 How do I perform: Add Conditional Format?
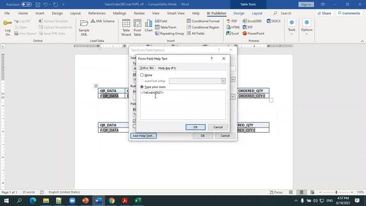[x=203, y=21]
